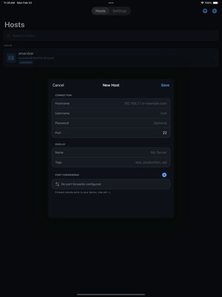Tap No port forwards configured row
Image resolution: width=222 pixels, height=297 pixels.
click(111, 184)
